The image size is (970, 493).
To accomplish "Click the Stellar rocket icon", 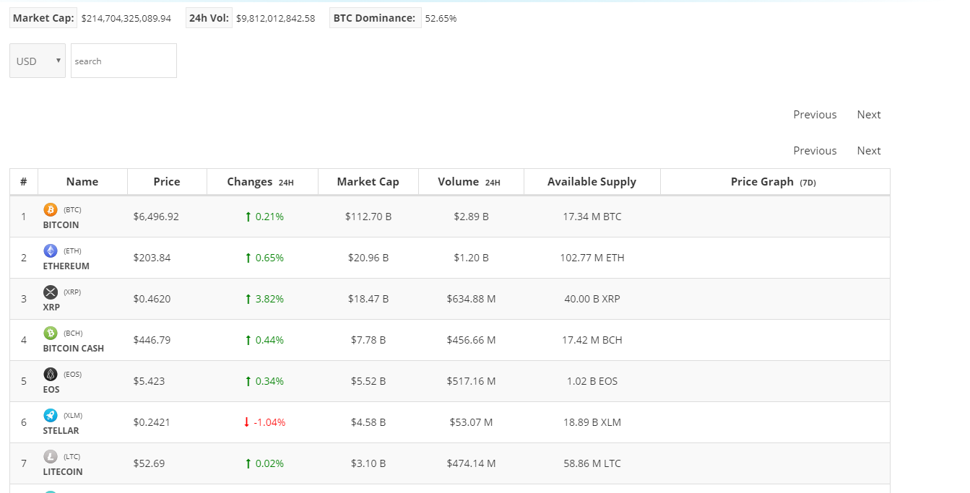I will 51,416.
